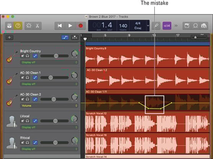Select the Scratch Vocal.16 region
Viewport: 213px width, 159px height.
point(147,143)
